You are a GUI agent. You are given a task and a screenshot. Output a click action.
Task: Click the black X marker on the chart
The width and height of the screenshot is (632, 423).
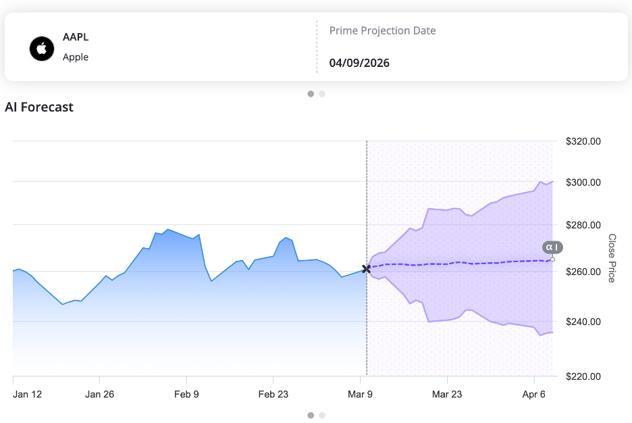(x=367, y=269)
